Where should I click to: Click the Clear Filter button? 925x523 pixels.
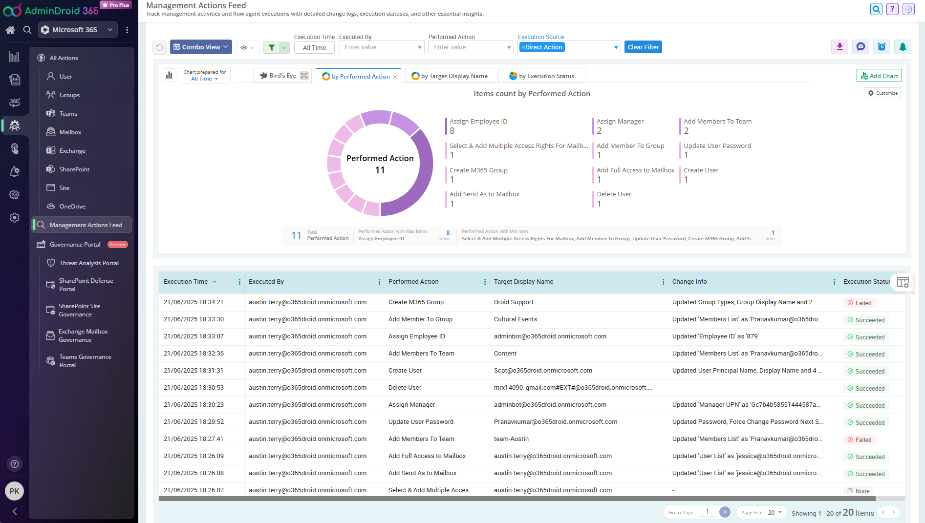click(x=643, y=47)
